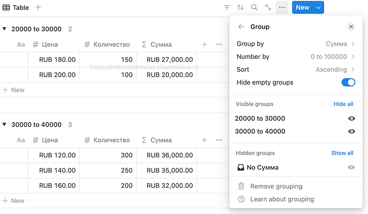Click the Сумма column header in the 20000 to 30000 group

click(157, 44)
